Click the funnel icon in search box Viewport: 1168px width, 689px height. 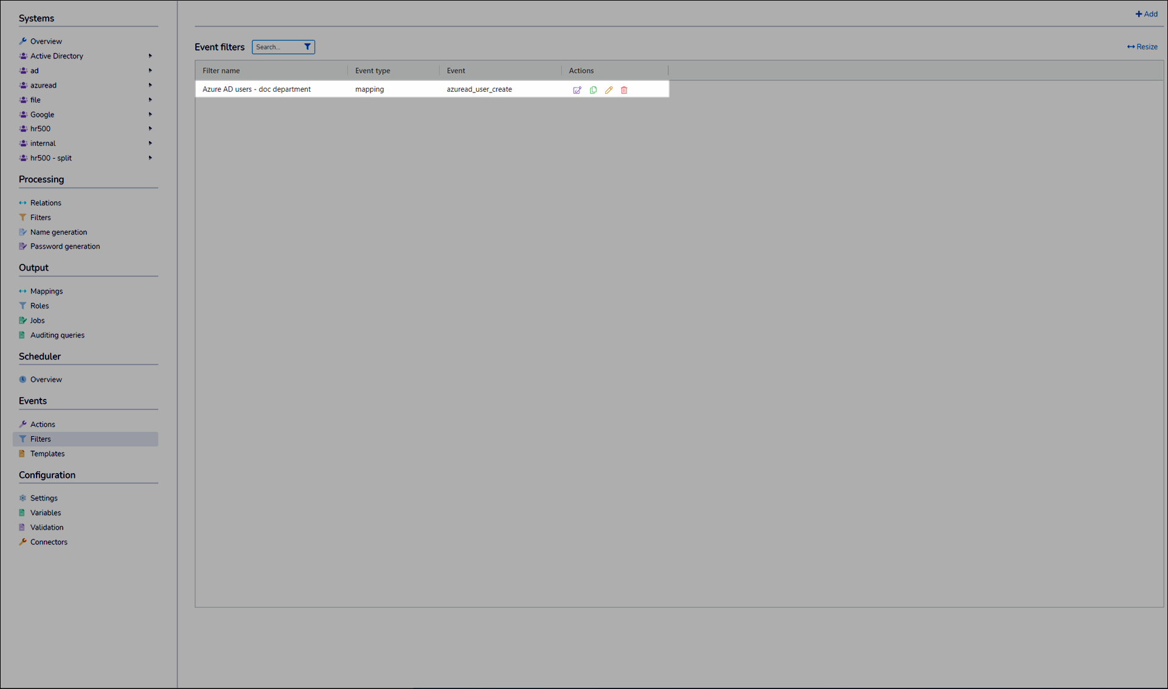pos(307,47)
